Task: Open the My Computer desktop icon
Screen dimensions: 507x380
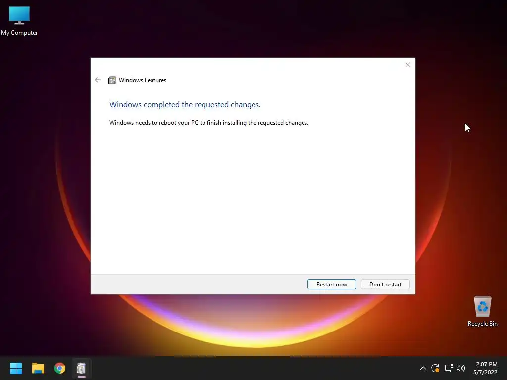Action: tap(19, 21)
